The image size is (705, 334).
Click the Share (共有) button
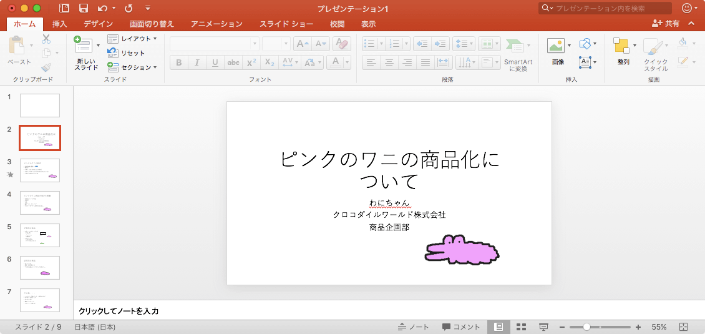pos(666,23)
